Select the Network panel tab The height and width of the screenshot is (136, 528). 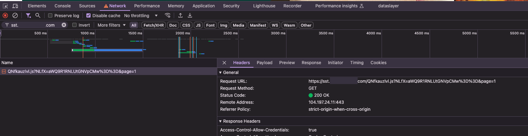[115, 6]
